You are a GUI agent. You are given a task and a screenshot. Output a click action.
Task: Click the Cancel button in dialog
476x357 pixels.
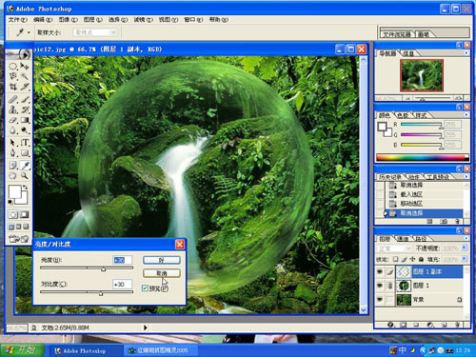(162, 273)
